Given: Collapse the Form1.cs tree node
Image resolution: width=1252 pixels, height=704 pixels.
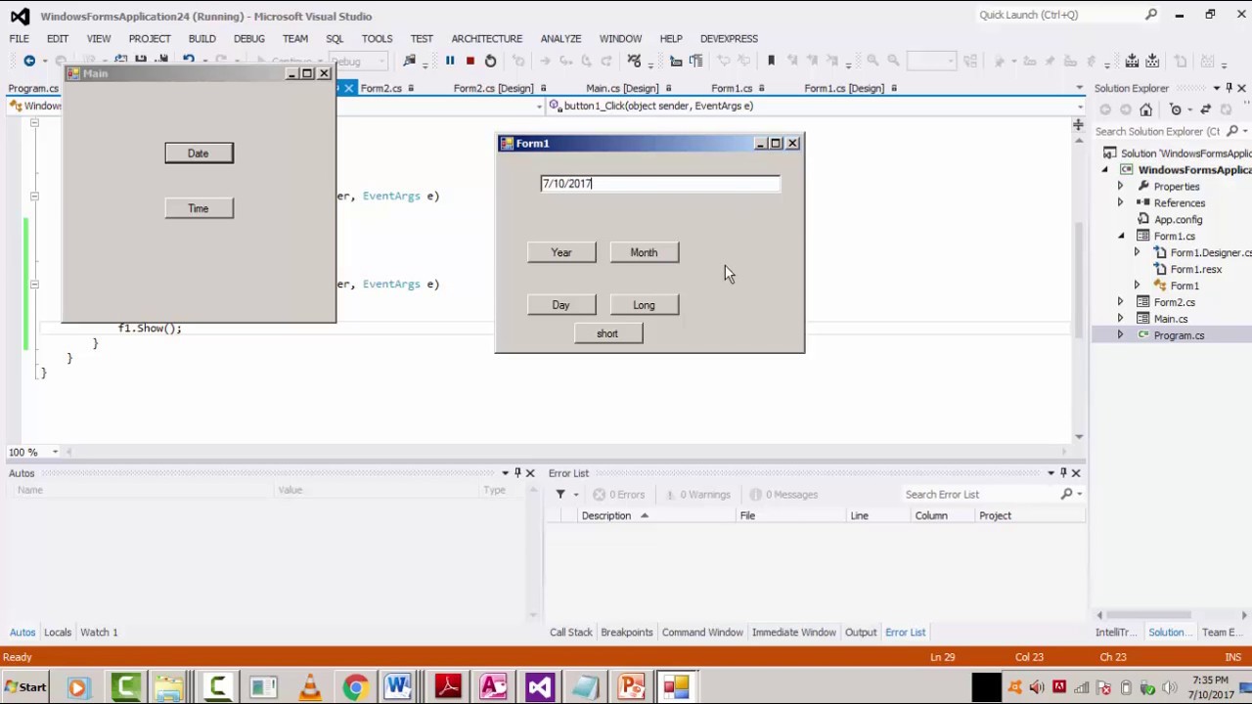Looking at the screenshot, I should click(1121, 237).
